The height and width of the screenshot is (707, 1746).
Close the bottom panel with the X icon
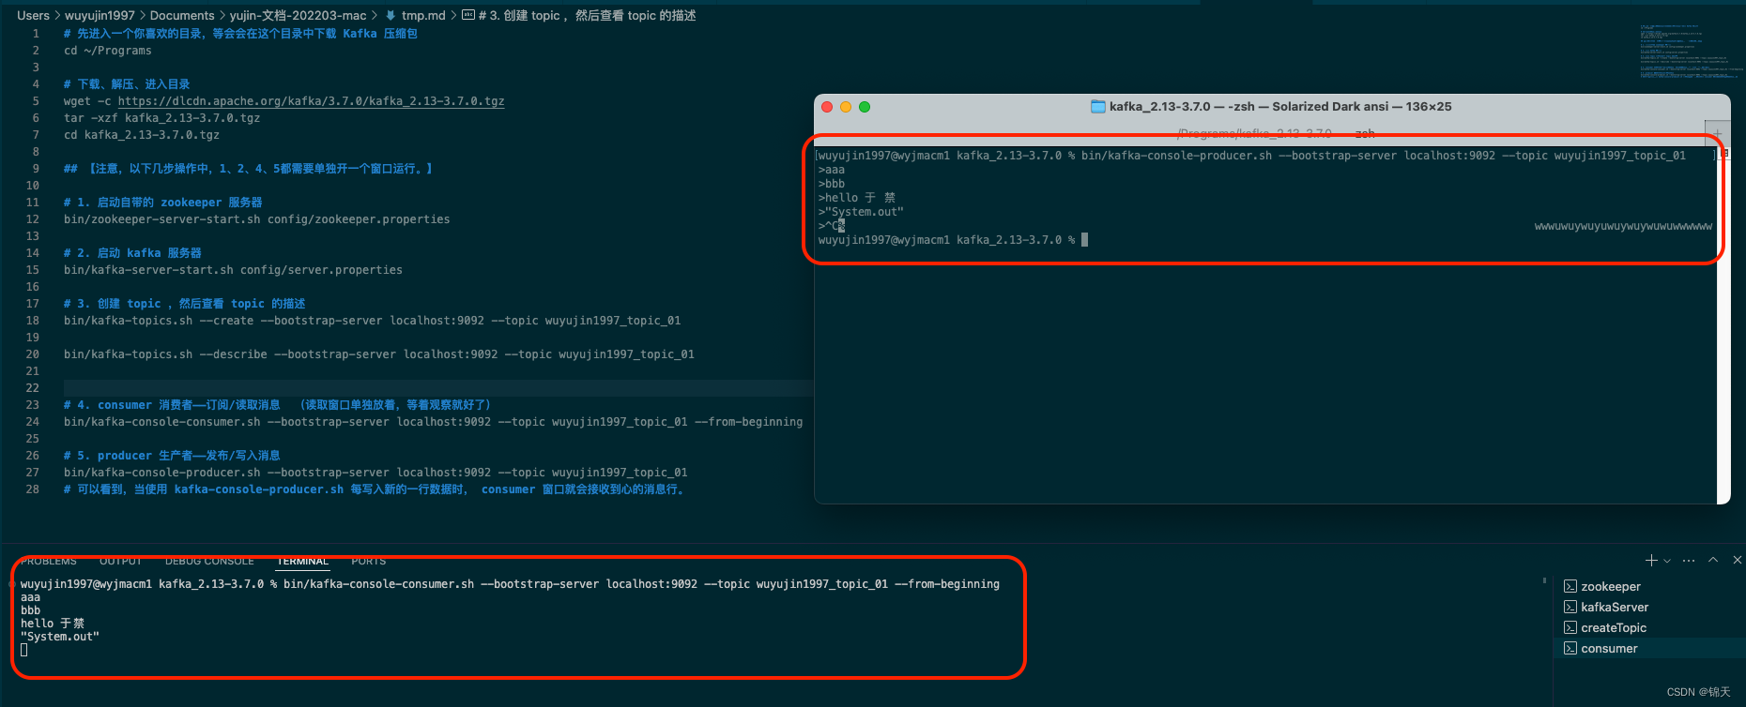pyautogui.click(x=1737, y=560)
